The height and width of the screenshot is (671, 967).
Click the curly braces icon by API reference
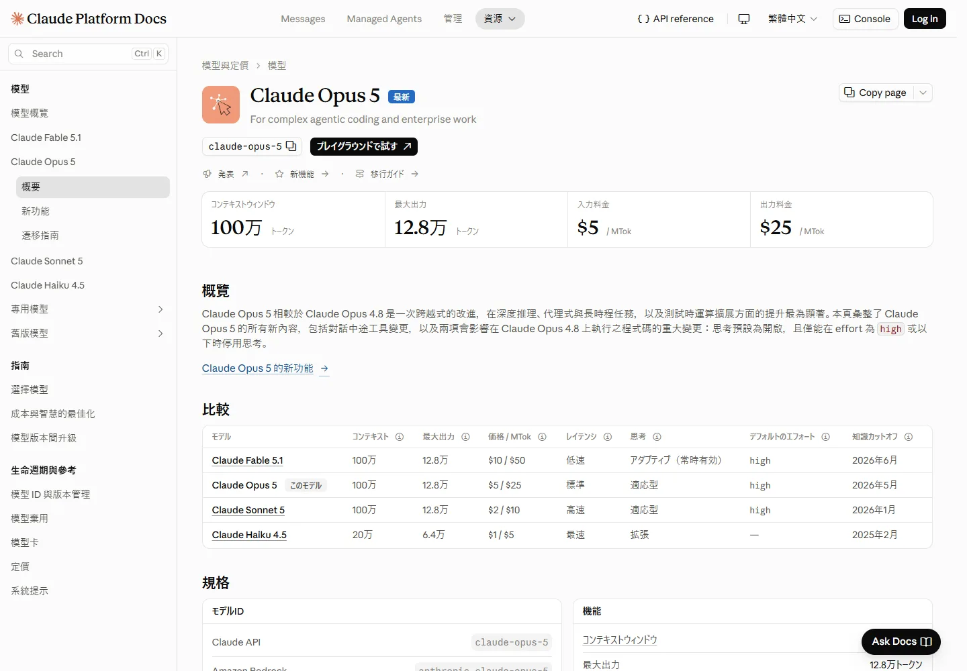643,19
